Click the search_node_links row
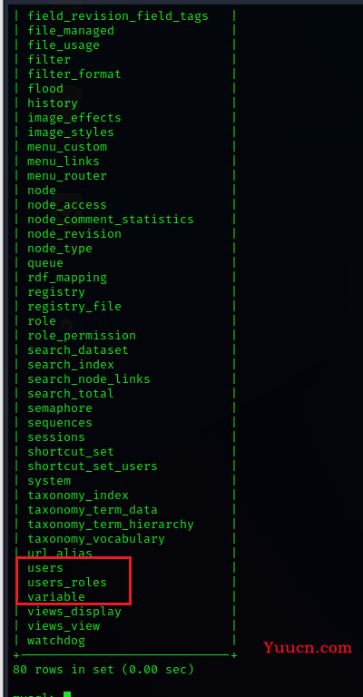This screenshot has height=697, width=363. (x=89, y=378)
